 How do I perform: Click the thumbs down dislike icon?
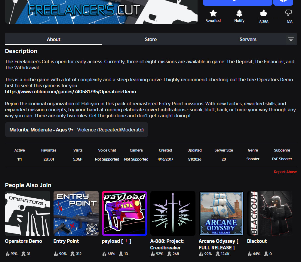[288, 13]
